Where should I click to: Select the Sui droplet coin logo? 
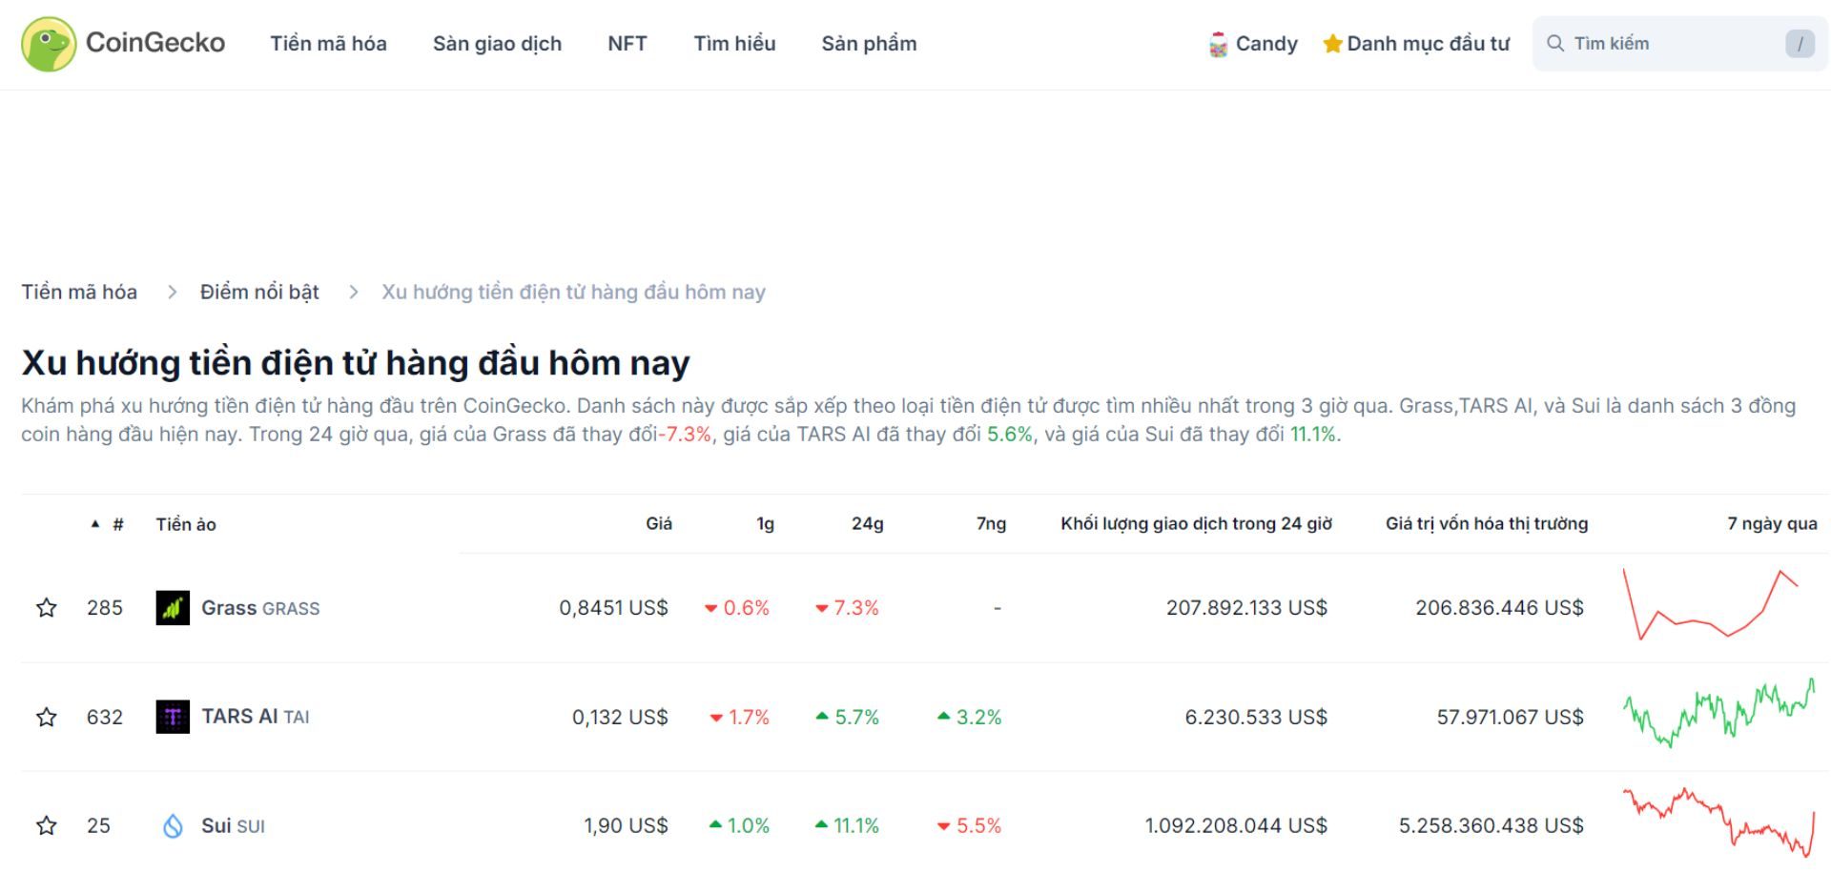click(173, 825)
